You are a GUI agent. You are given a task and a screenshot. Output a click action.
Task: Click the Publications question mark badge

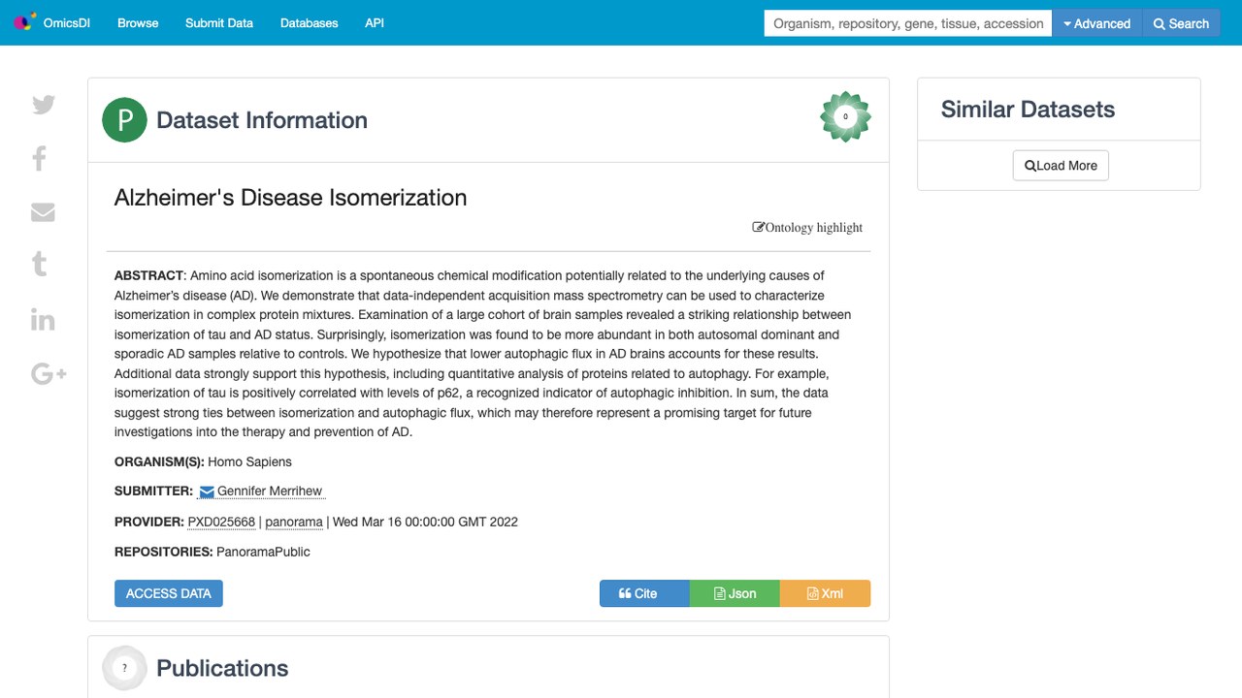point(124,668)
